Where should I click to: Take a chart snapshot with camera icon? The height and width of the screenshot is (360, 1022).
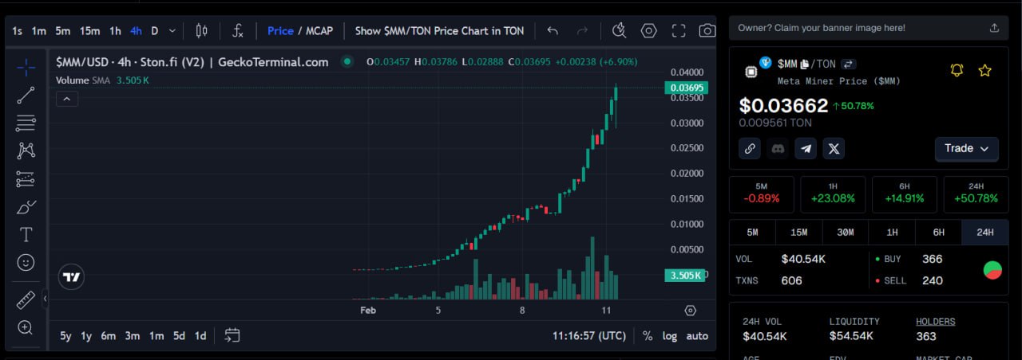click(707, 31)
